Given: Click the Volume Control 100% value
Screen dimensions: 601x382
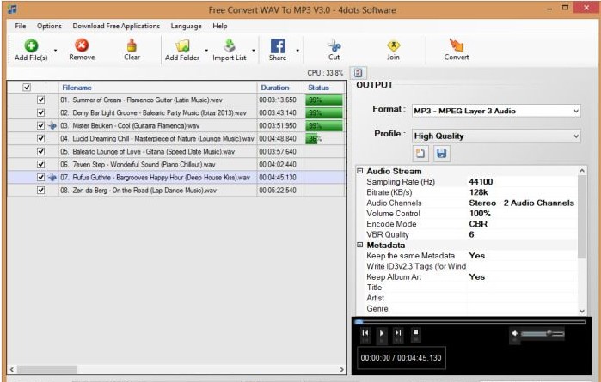Looking at the screenshot, I should coord(480,213).
